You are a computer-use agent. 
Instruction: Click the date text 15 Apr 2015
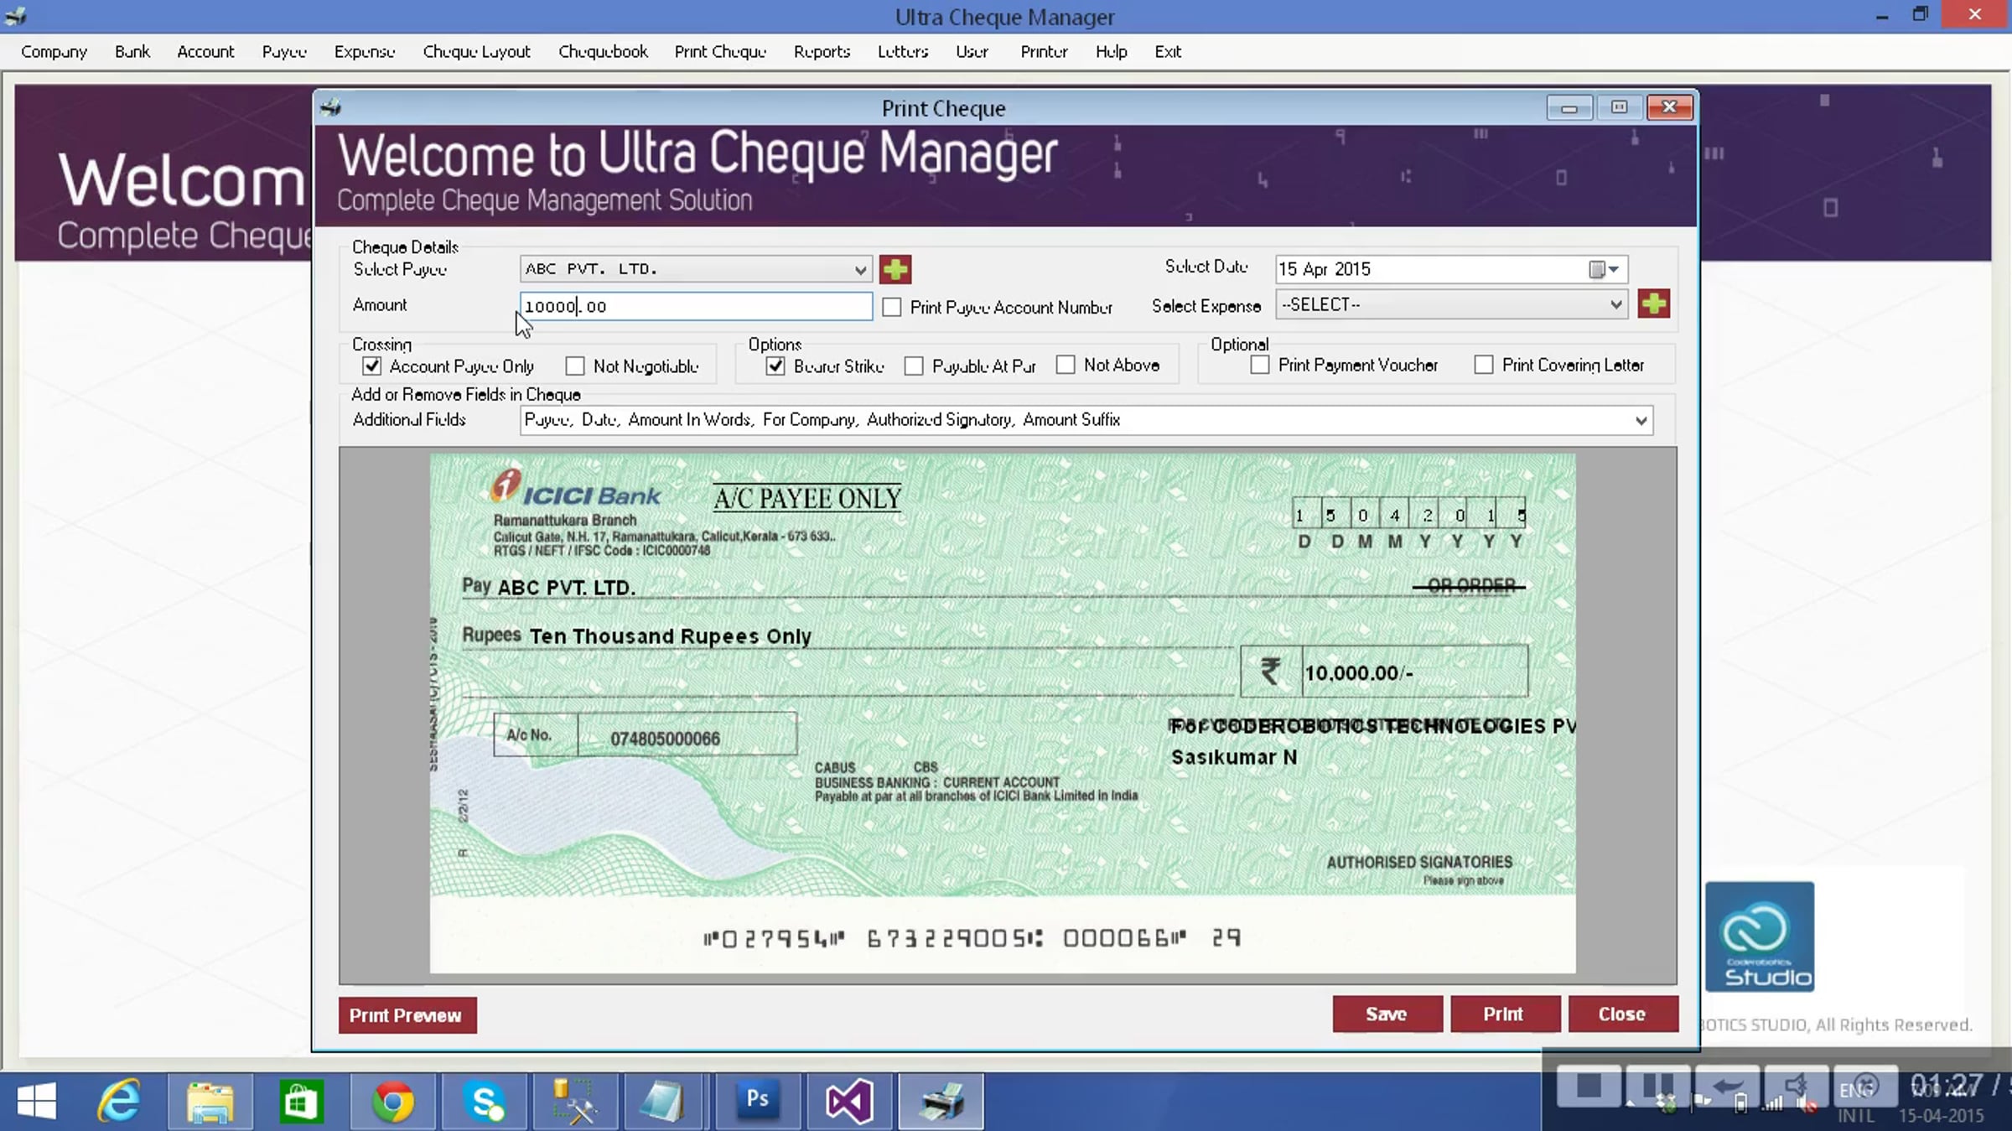[1325, 269]
